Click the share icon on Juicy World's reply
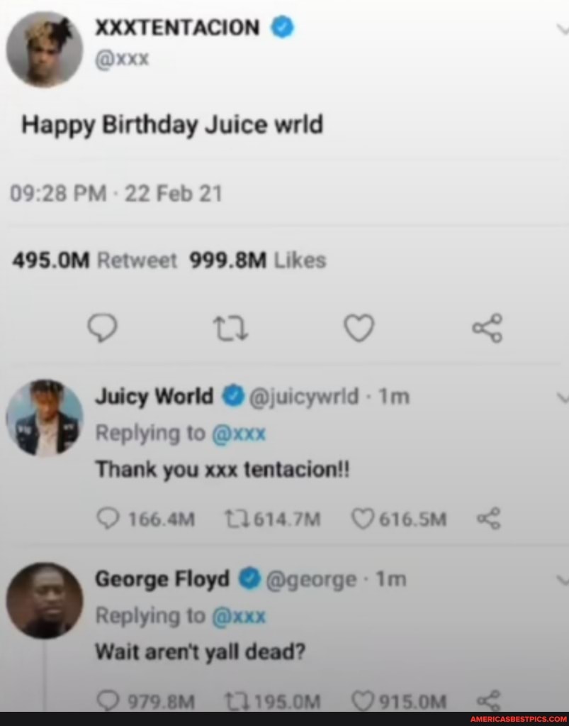Image resolution: width=569 pixels, height=726 pixels. [488, 519]
